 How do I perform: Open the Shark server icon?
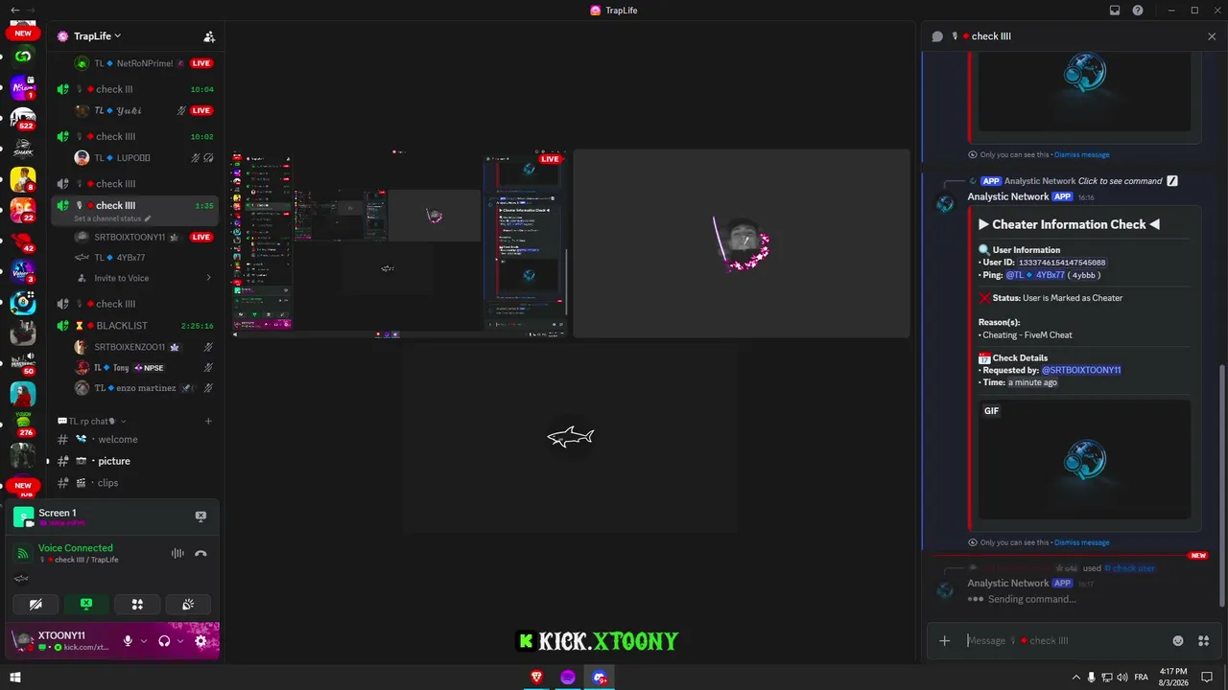[23, 149]
